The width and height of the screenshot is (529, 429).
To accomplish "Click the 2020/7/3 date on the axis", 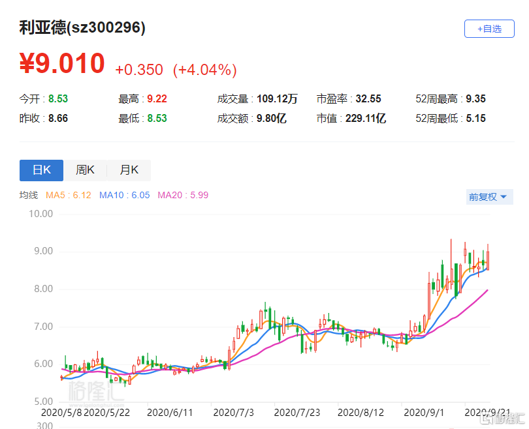I will (x=233, y=413).
